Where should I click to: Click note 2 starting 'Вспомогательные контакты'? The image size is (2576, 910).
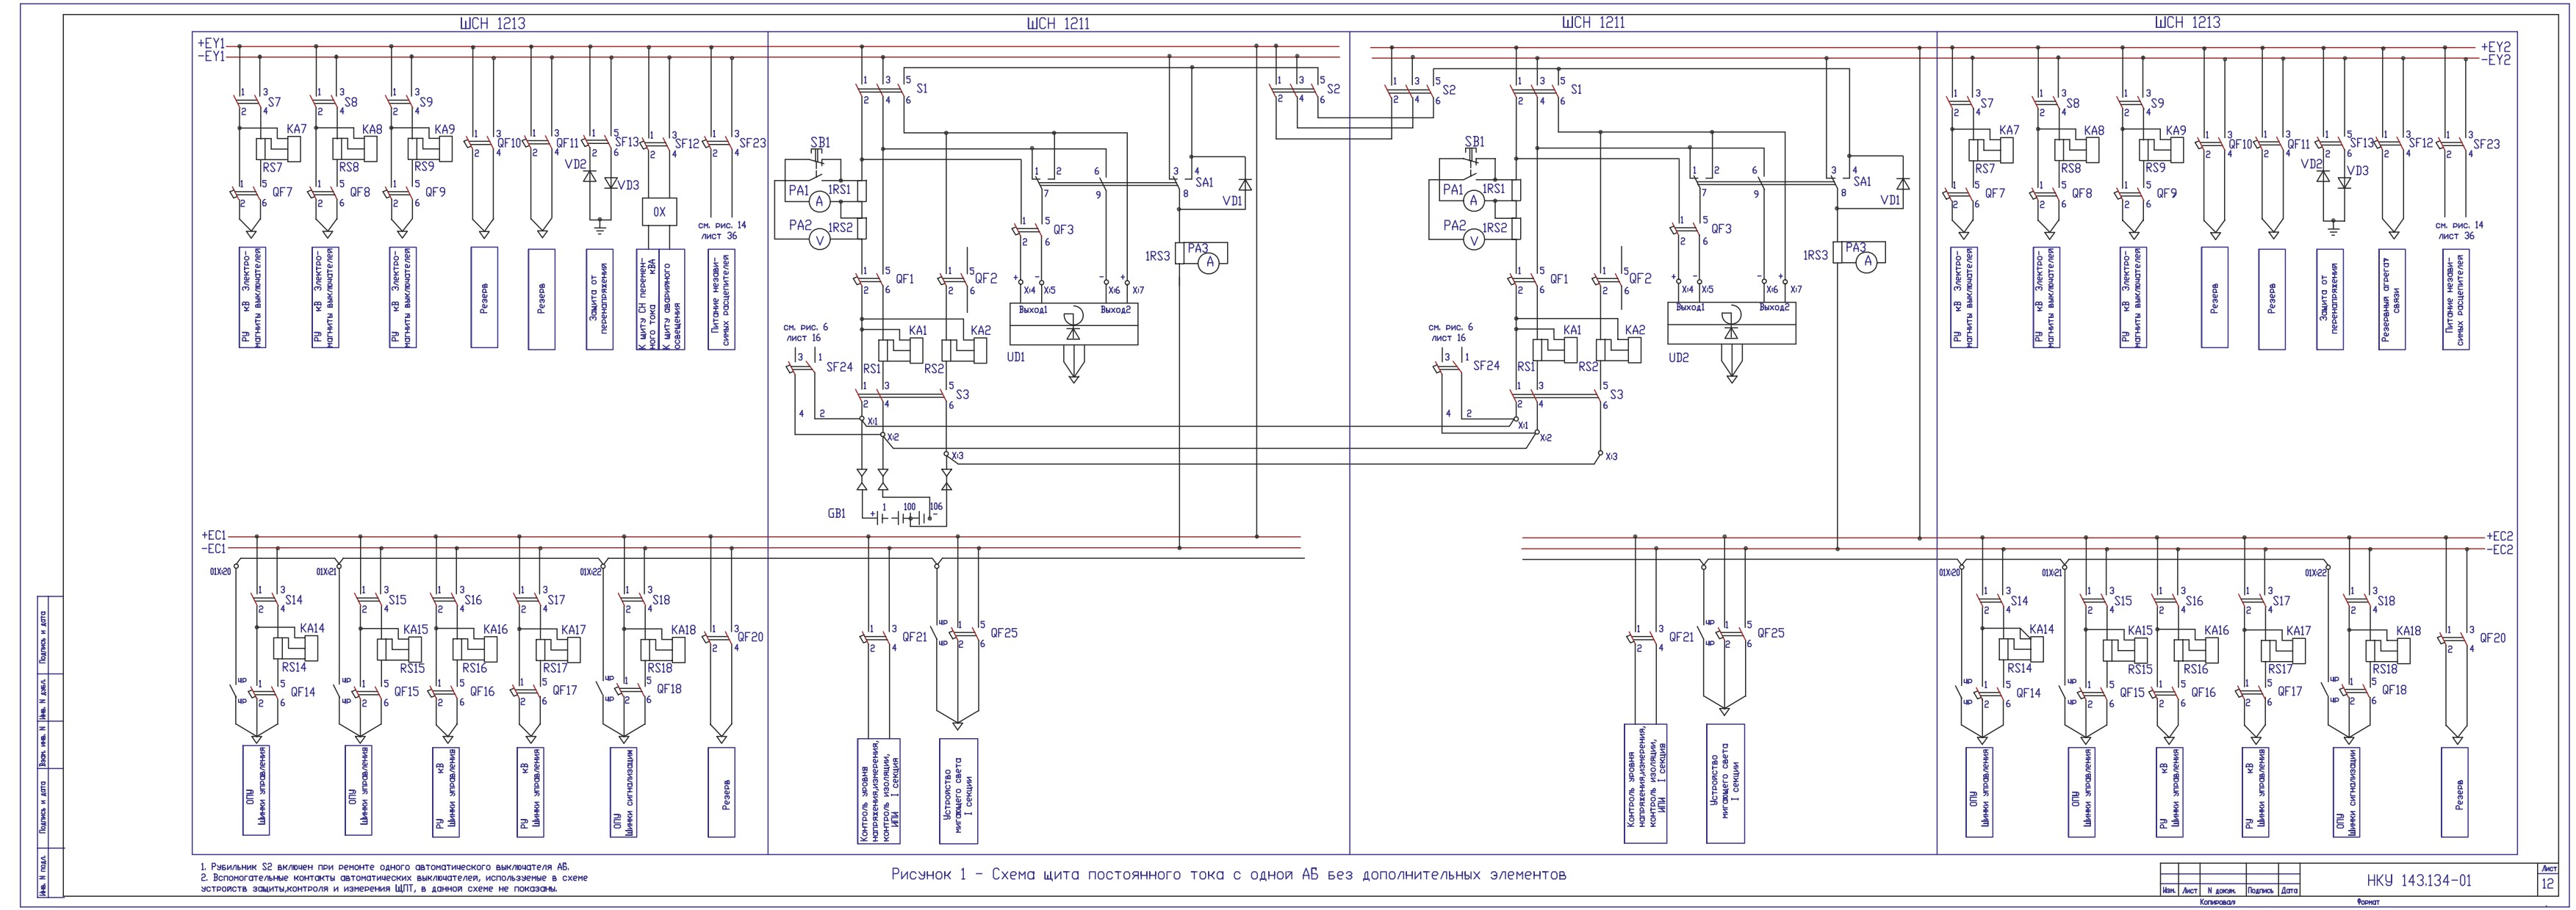point(394,883)
